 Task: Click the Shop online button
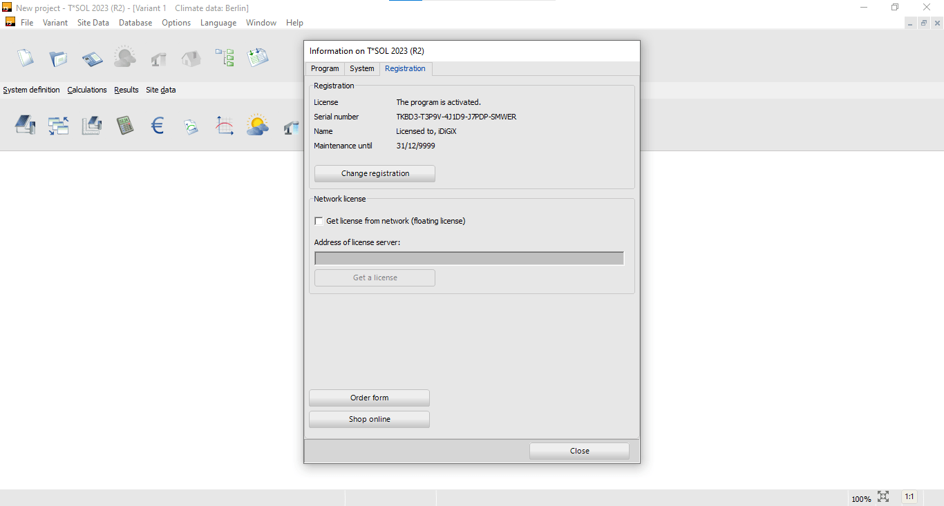pos(370,419)
